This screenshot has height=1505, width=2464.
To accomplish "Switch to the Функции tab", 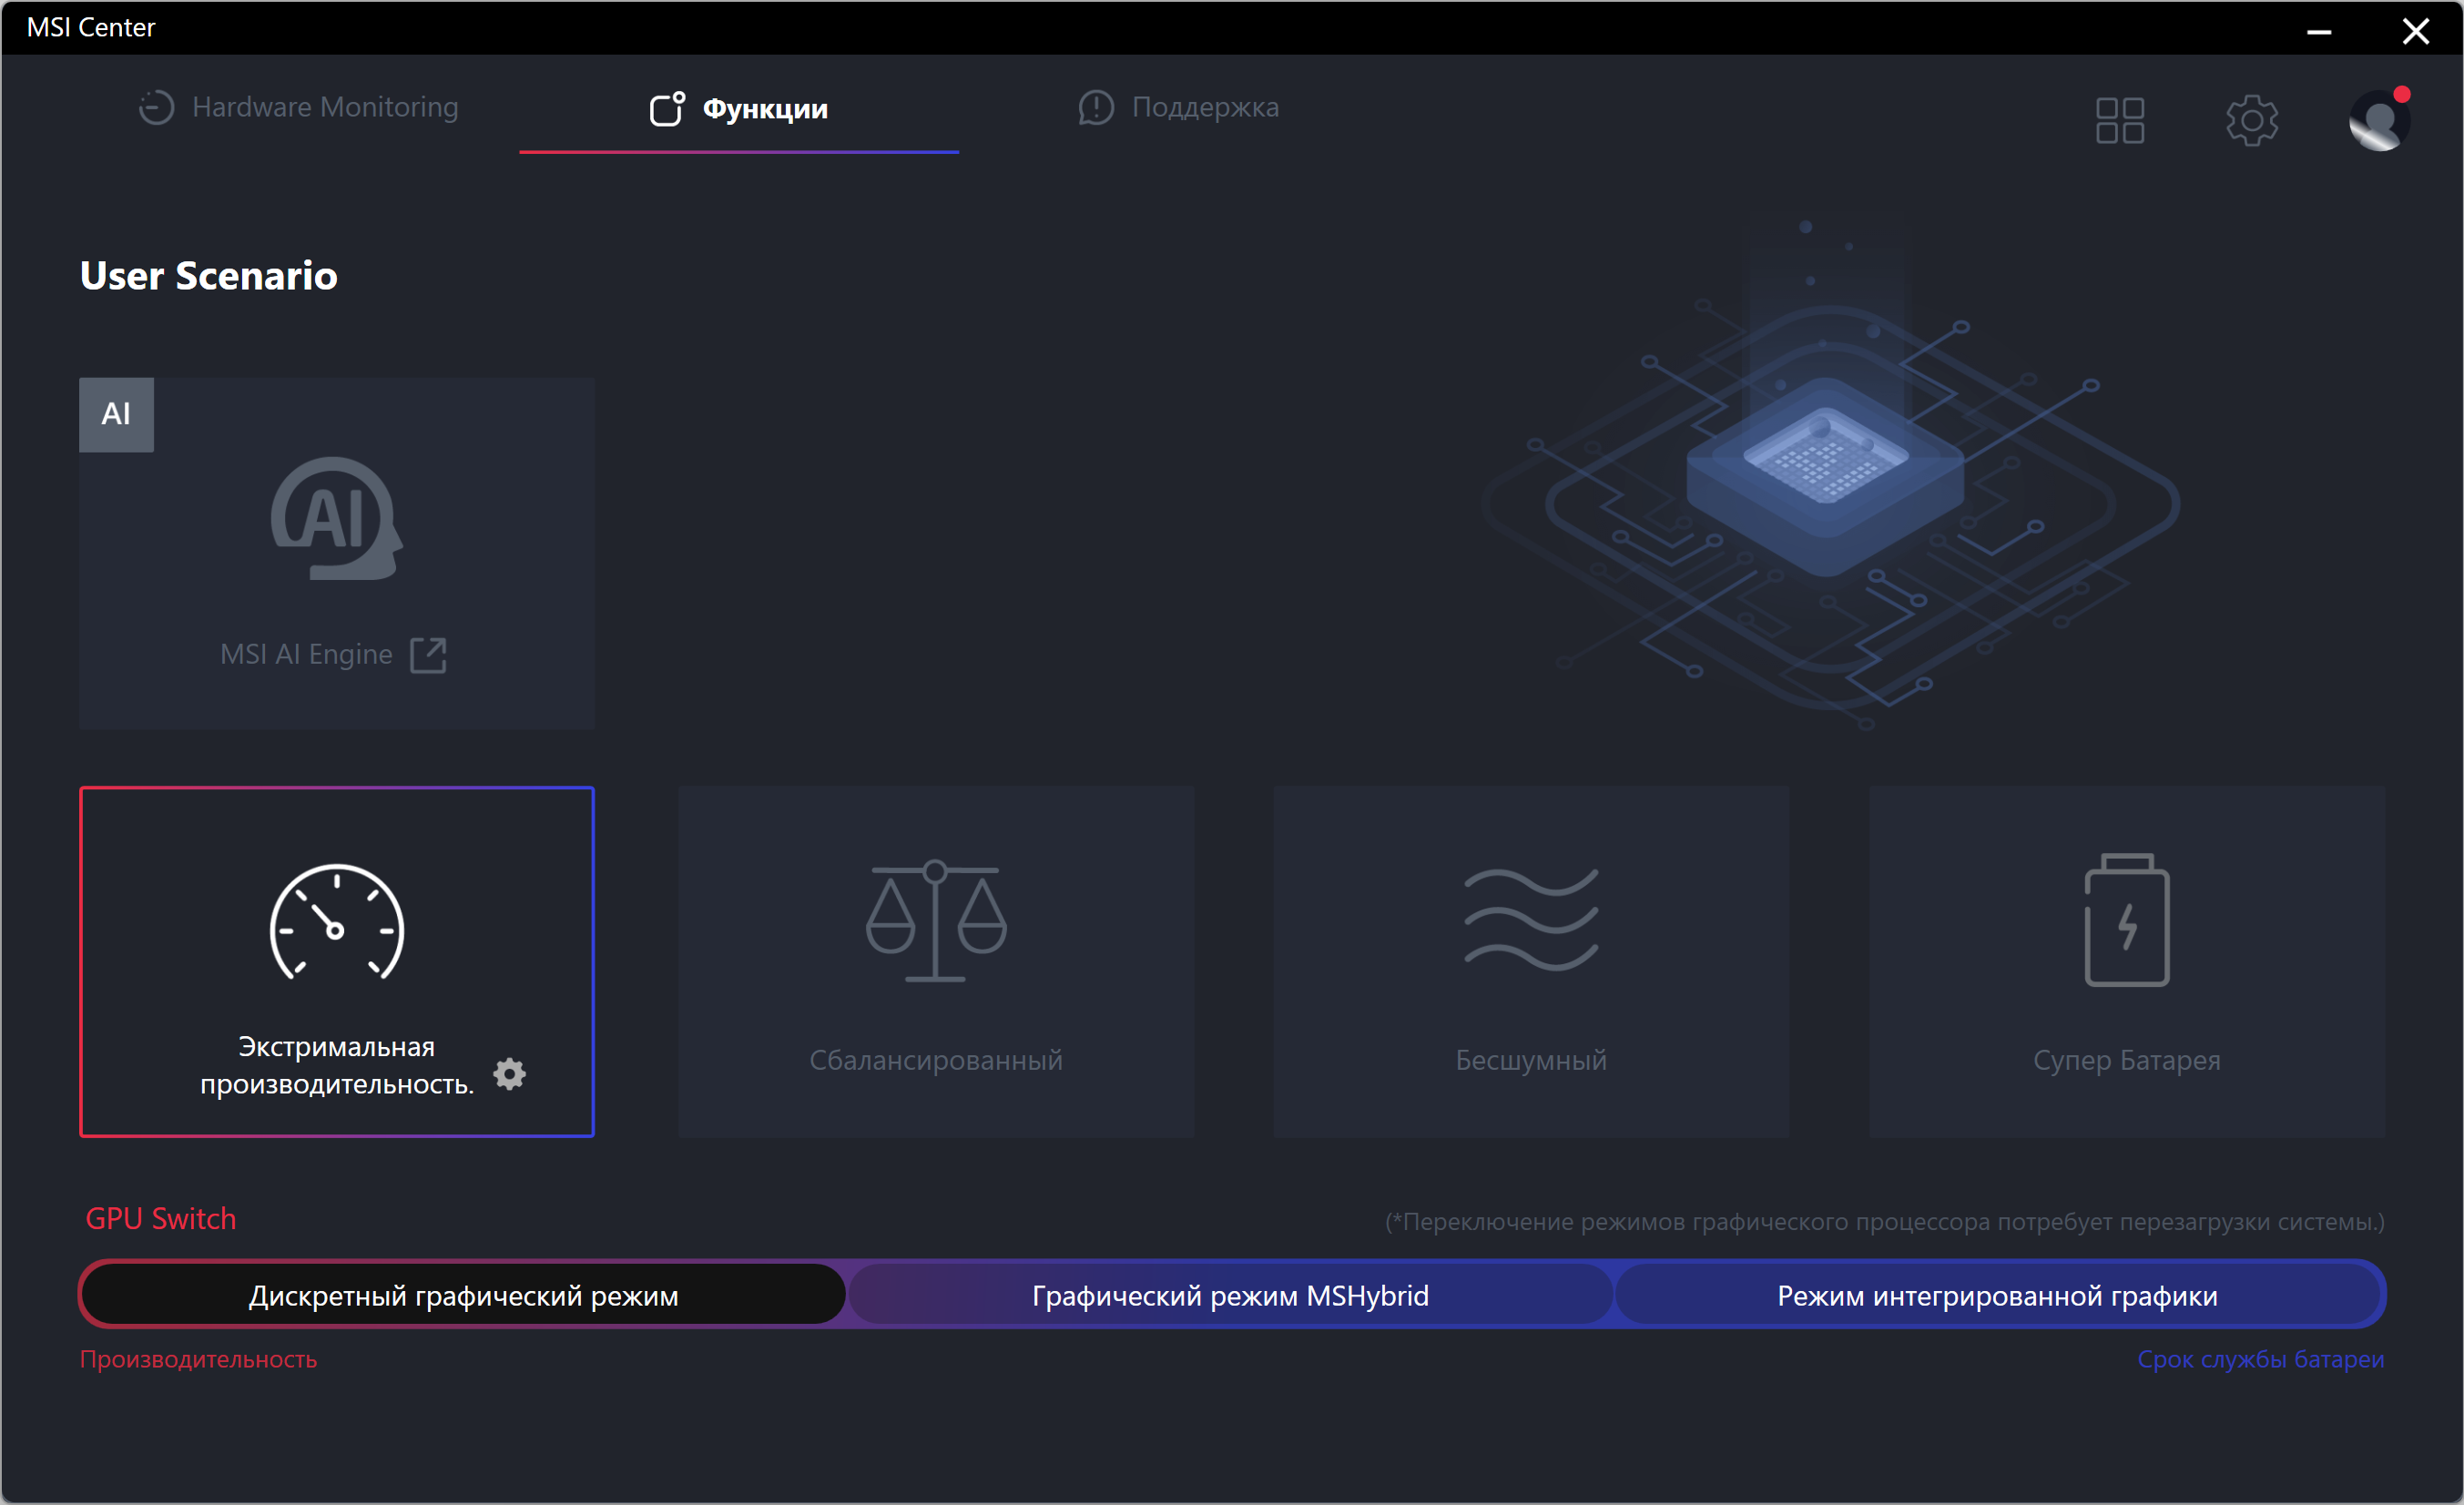I will pyautogui.click(x=739, y=108).
